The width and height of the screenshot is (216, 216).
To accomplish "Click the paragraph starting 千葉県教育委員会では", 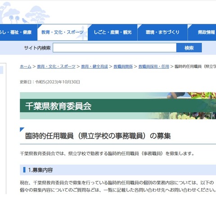I will pos(107,153).
